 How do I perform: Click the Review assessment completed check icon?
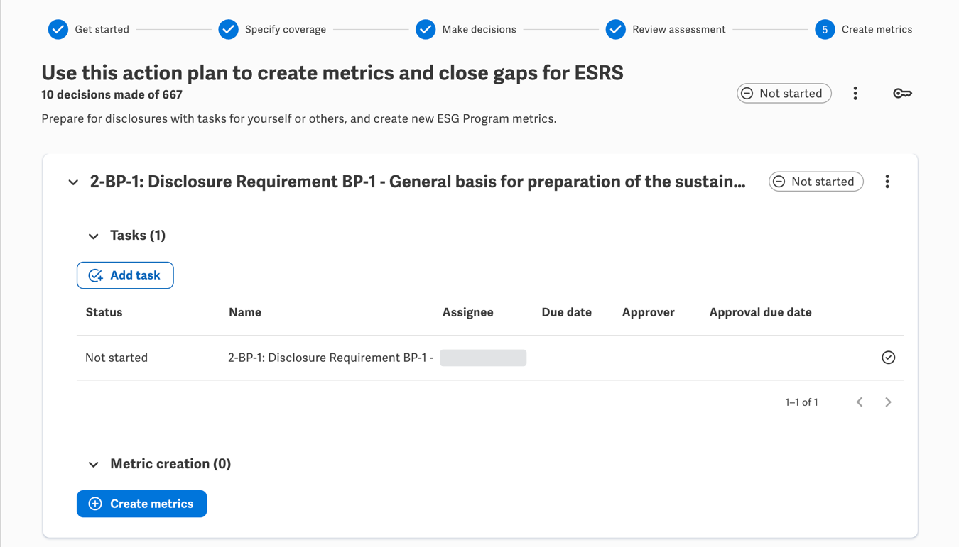tap(616, 29)
